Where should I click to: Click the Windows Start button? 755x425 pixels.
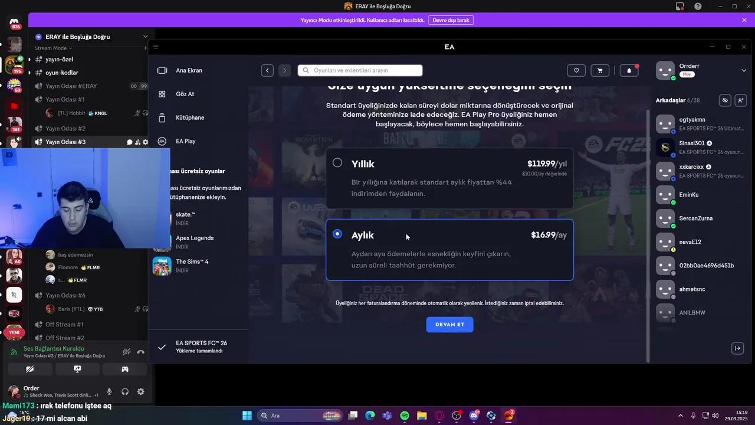pyautogui.click(x=247, y=416)
